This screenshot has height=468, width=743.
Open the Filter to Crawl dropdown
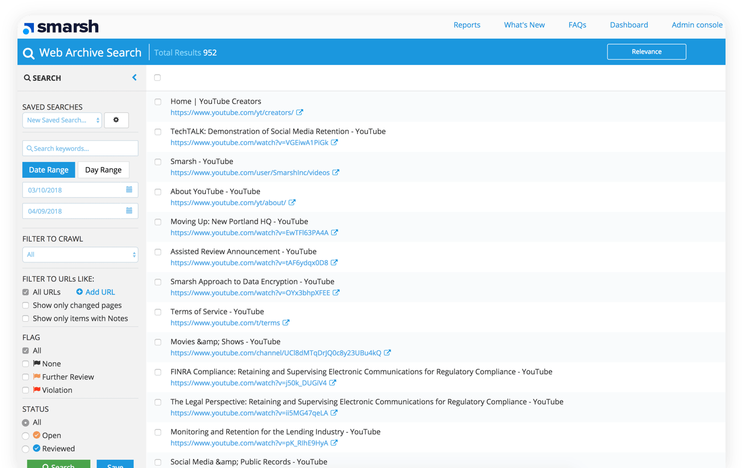click(x=80, y=254)
